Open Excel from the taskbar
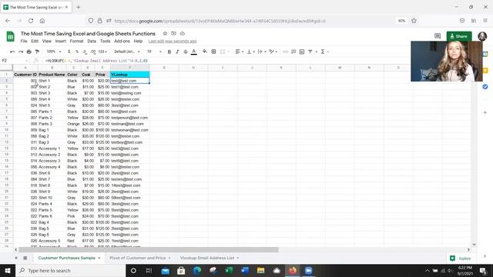Image resolution: width=493 pixels, height=277 pixels. pos(229,270)
